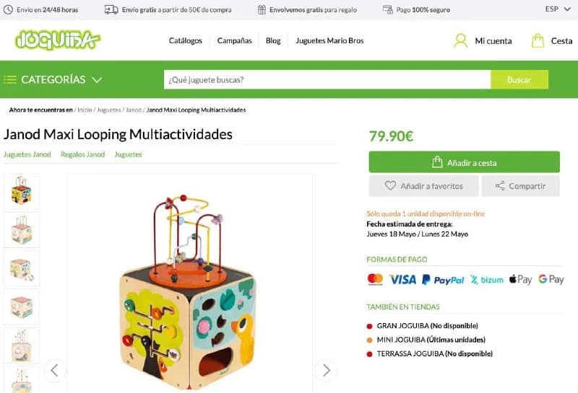Click the ¿Qué juguete buscas? search field
The width and height of the screenshot is (578, 393).
(327, 79)
